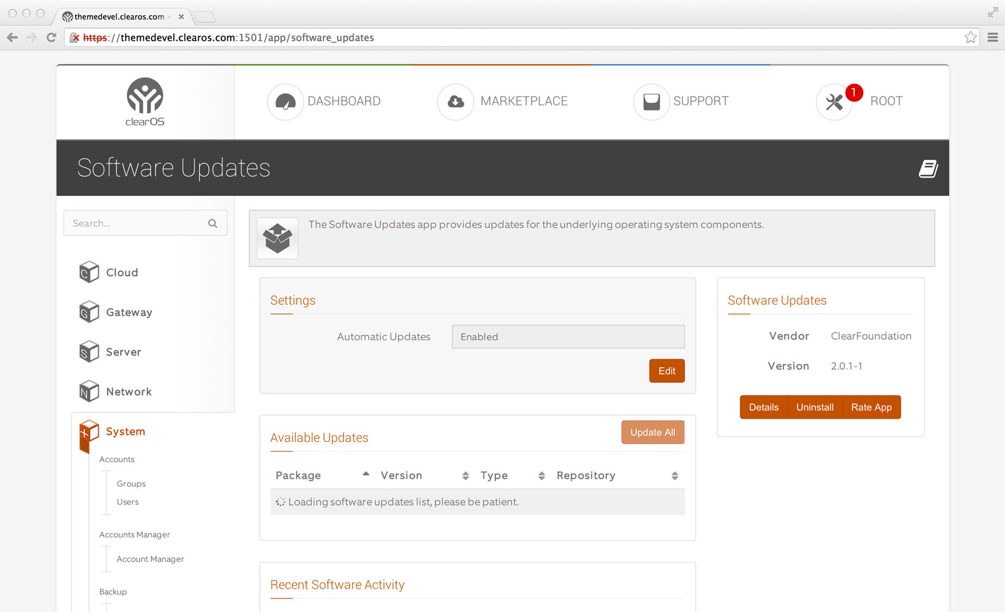The height and width of the screenshot is (612, 1005).
Task: Click the search magnifier icon in sidebar
Action: tap(213, 223)
